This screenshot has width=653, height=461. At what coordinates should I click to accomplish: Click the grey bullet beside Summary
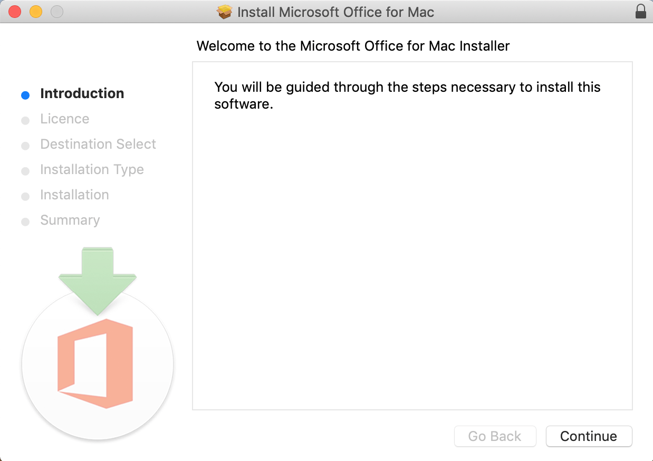click(25, 222)
